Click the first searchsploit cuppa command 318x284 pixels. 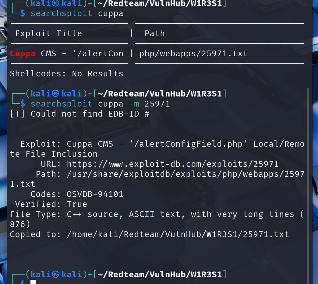click(77, 14)
